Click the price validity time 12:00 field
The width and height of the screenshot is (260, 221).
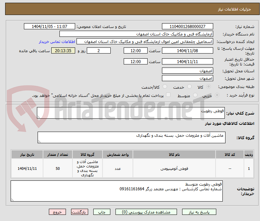[x=136, y=62]
